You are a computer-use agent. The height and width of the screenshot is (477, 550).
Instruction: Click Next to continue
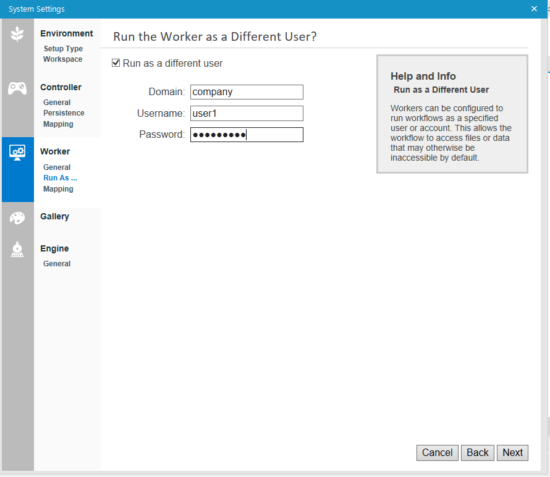pyautogui.click(x=512, y=452)
